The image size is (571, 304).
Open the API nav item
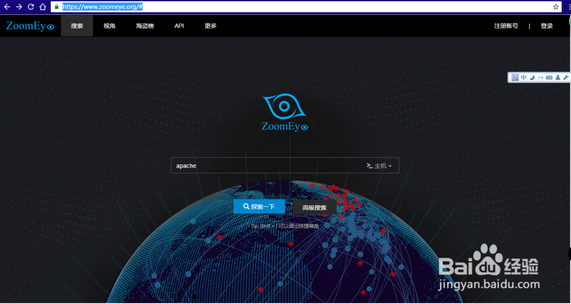179,26
